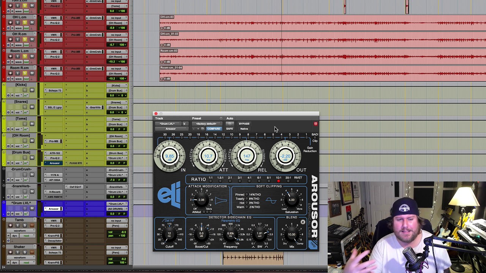Solo the Tamb track
Viewport: 486px width, 273px height.
pos(25,226)
